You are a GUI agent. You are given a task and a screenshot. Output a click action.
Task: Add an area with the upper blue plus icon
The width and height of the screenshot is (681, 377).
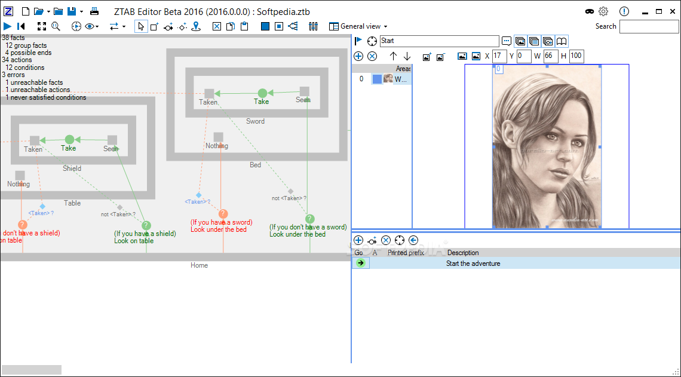tap(358, 56)
